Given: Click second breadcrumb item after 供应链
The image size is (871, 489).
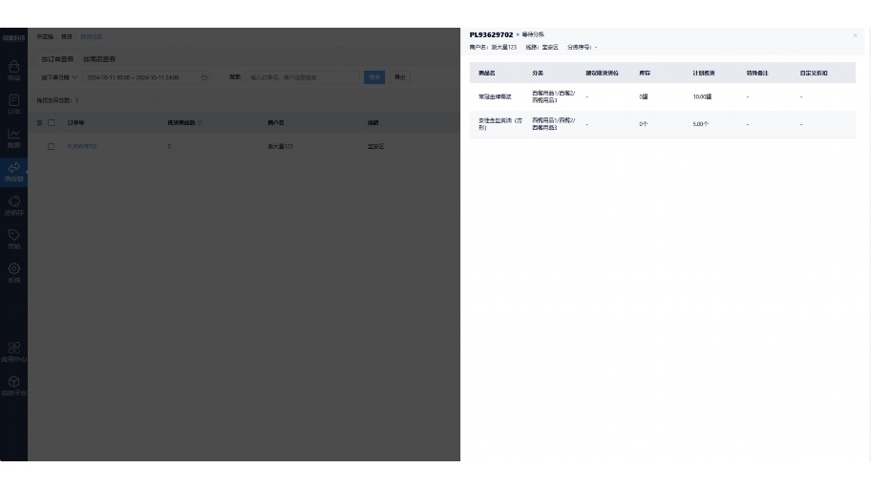Looking at the screenshot, I should pos(67,36).
